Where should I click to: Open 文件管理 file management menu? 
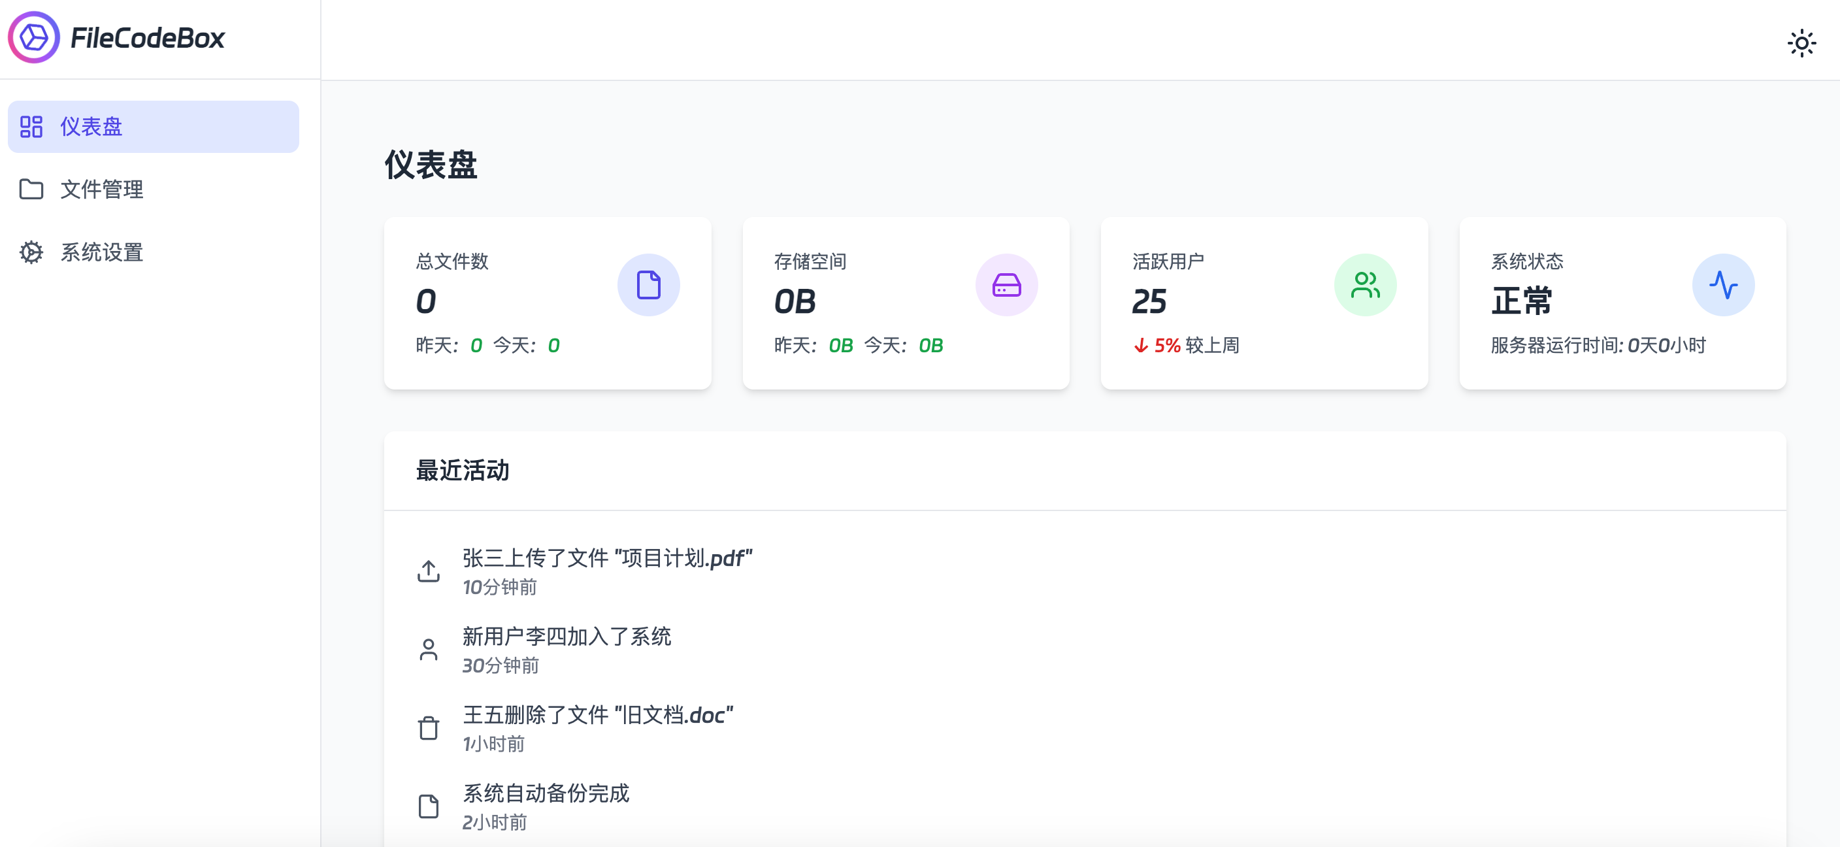(x=101, y=190)
